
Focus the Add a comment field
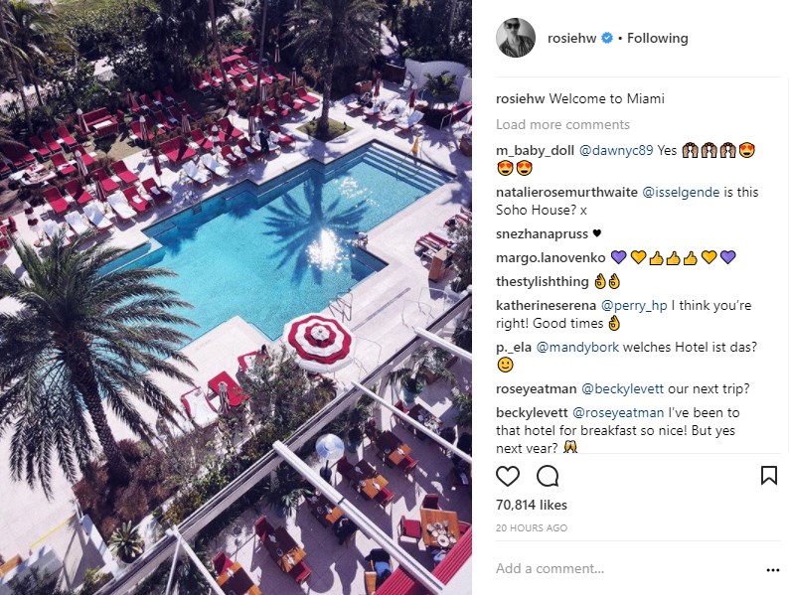coord(624,569)
